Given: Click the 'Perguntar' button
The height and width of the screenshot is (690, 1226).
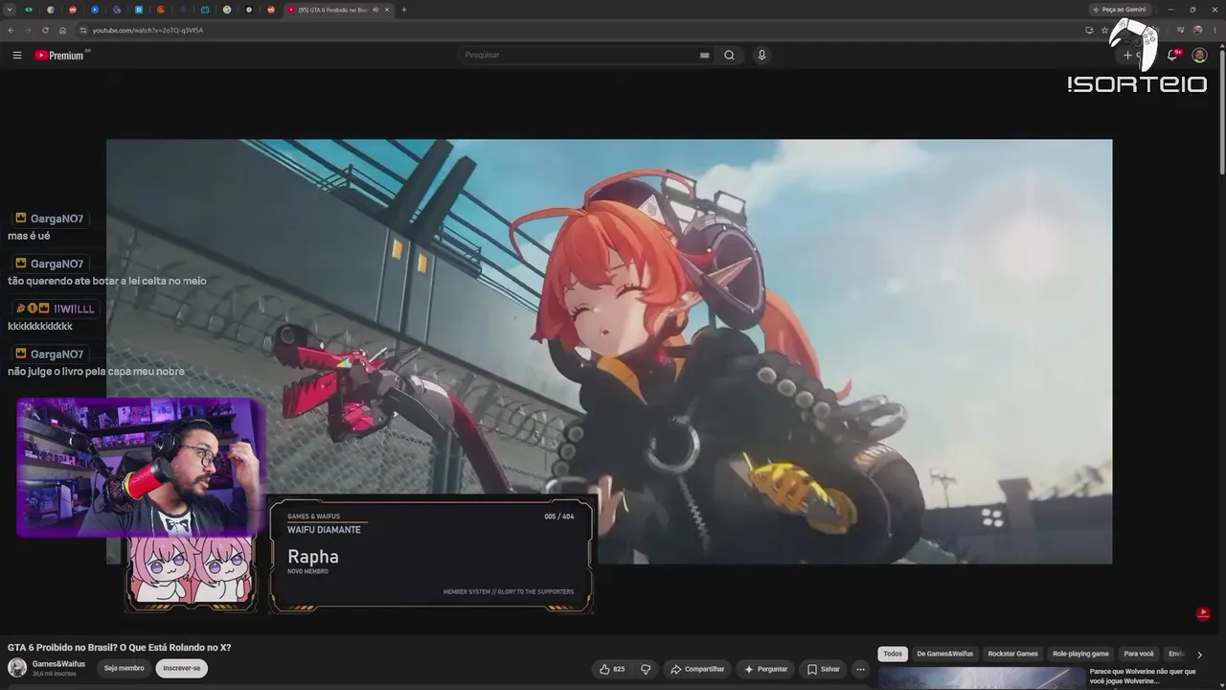Looking at the screenshot, I should (x=765, y=669).
